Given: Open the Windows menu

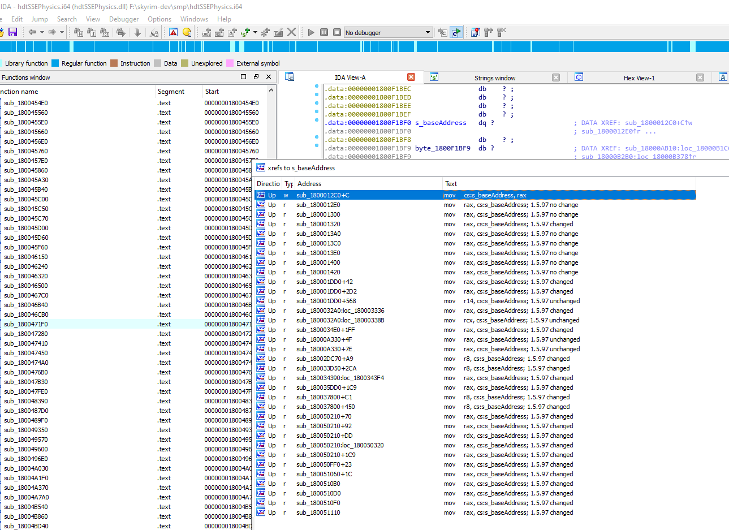Looking at the screenshot, I should [194, 19].
